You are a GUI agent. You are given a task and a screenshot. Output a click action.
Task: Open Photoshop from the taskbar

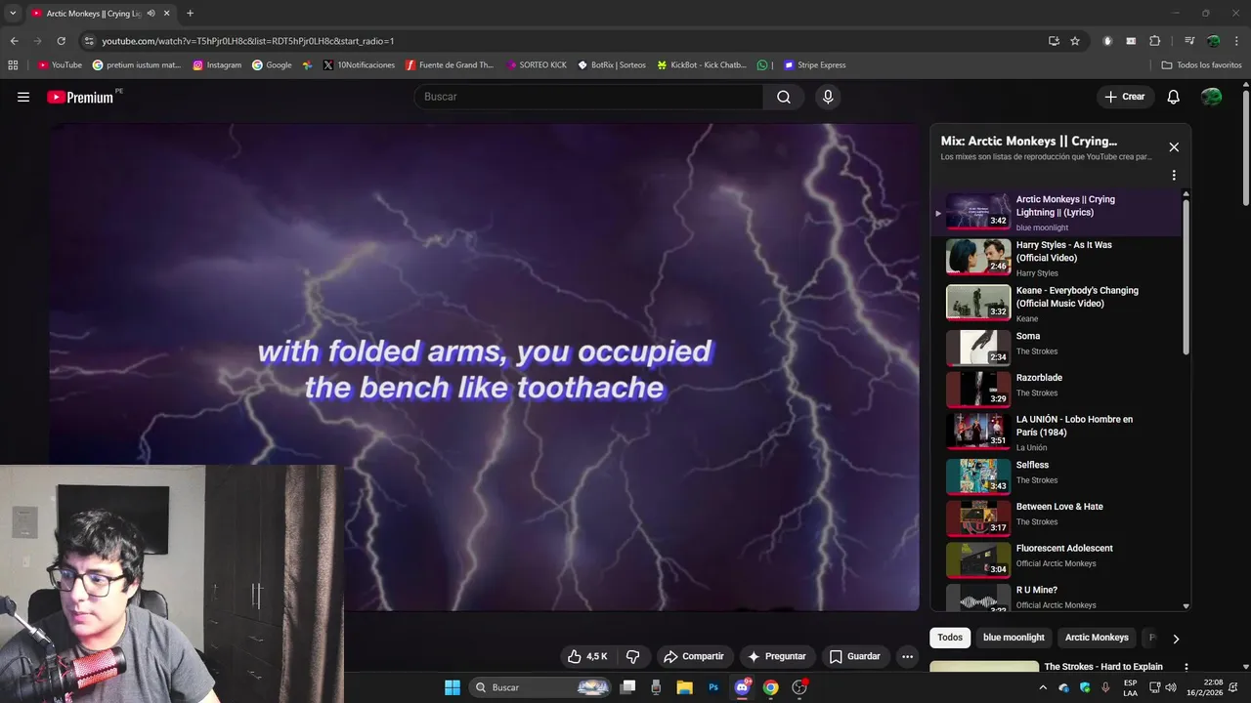pos(713,687)
